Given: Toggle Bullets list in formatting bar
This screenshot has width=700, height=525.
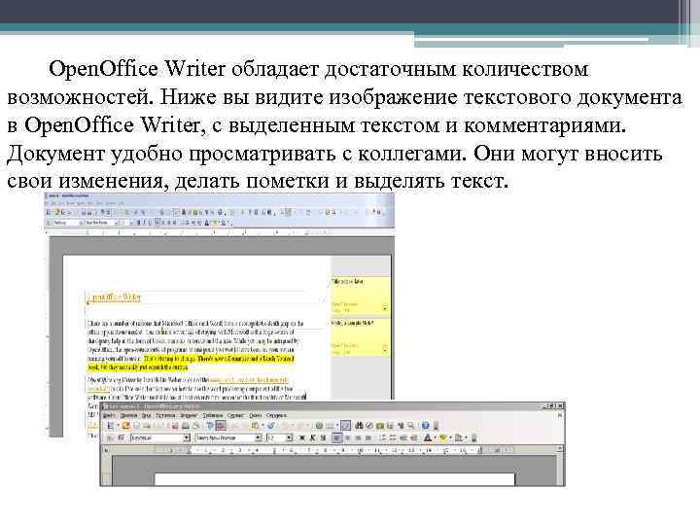Looking at the screenshot, I should point(393,437).
